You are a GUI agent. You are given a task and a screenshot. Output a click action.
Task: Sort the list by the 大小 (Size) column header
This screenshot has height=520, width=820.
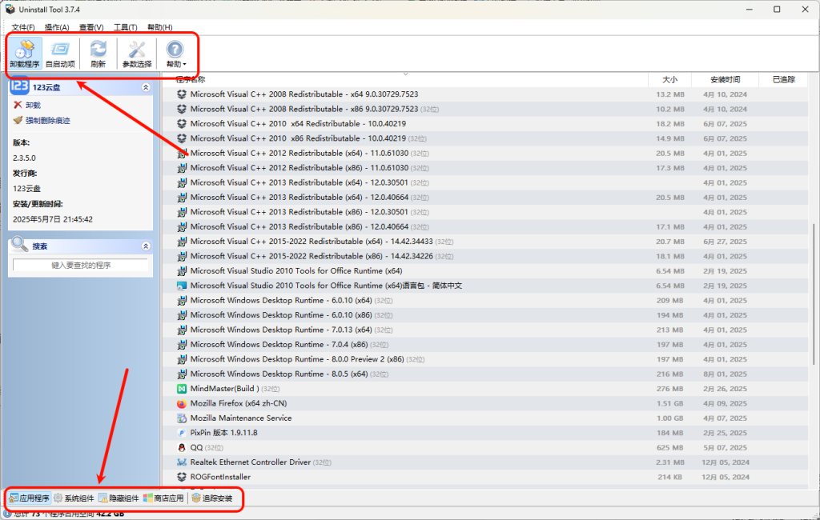[x=669, y=80]
